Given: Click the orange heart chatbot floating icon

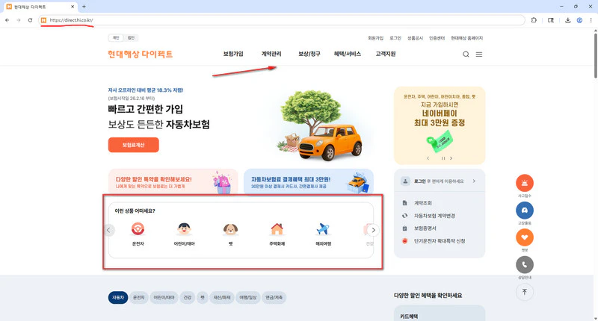Looking at the screenshot, I should (525, 237).
